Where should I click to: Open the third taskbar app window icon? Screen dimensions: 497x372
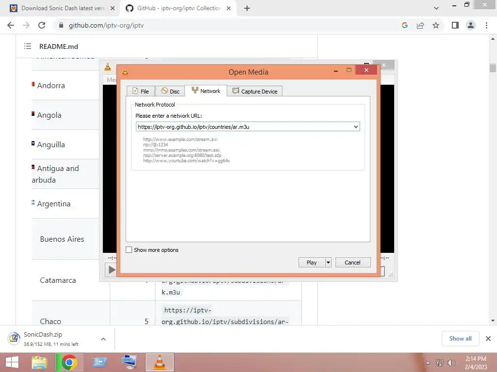[x=99, y=362]
